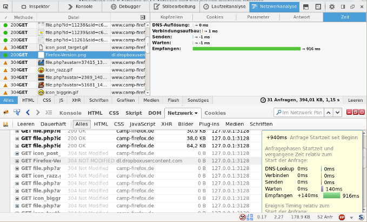Open developer tools settings gear
The height and width of the screenshot is (222, 367).
click(332, 6)
